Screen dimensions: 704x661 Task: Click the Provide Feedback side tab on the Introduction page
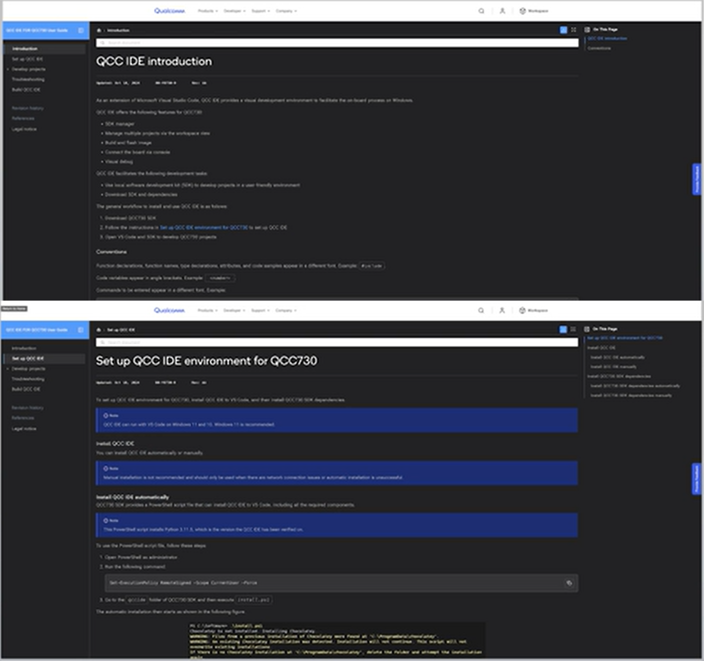tap(696, 179)
